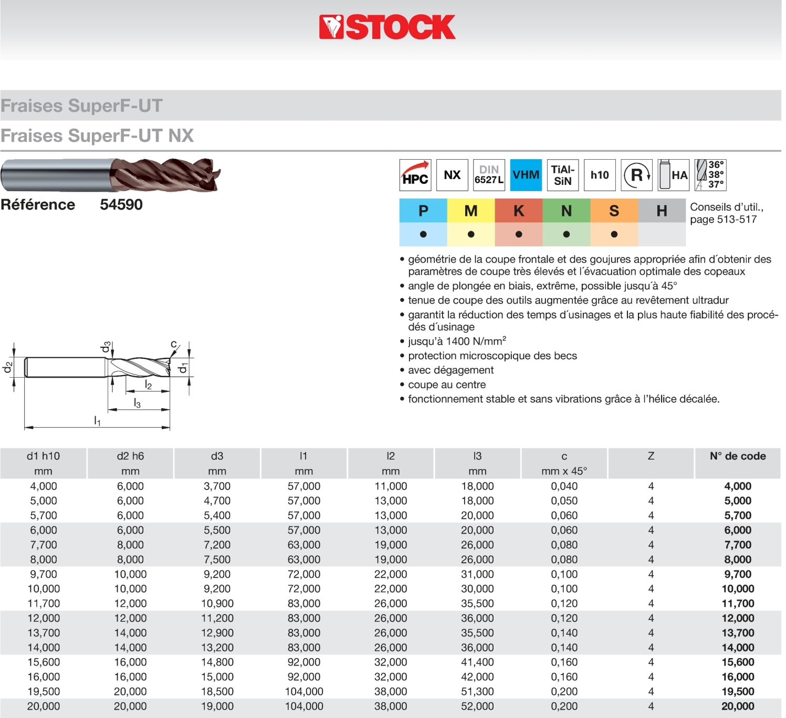
Task: Click code number 20,000
Action: 738,707
